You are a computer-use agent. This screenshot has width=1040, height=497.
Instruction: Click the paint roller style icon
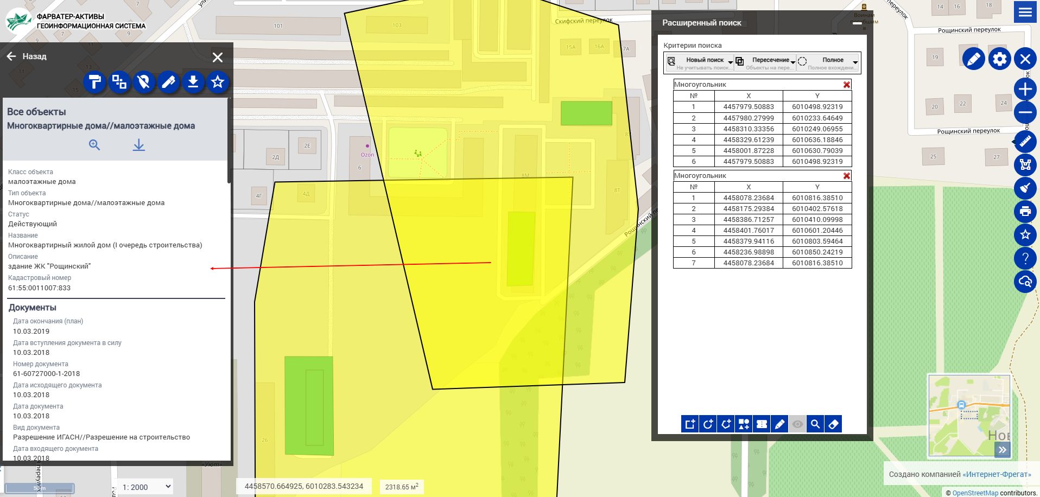94,82
